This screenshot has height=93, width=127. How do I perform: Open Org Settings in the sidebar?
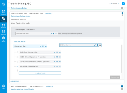3,39
